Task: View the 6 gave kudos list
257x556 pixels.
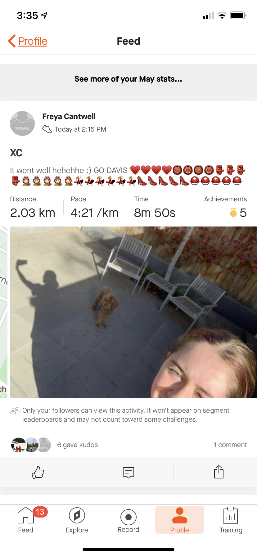Action: point(78,445)
